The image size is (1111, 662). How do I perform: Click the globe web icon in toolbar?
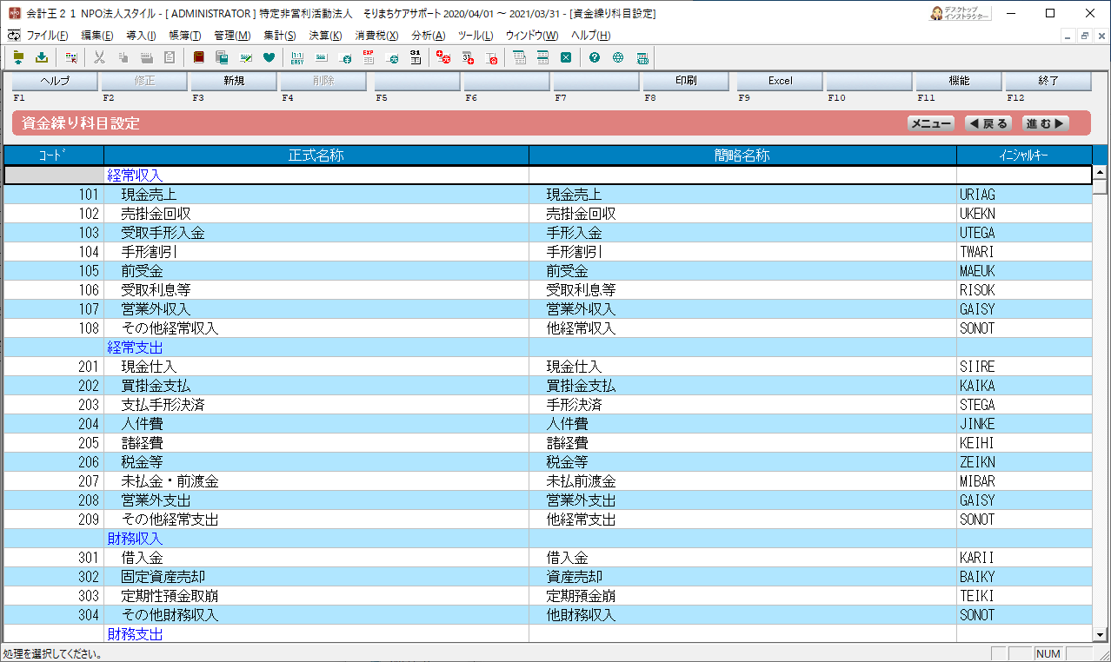tap(618, 58)
